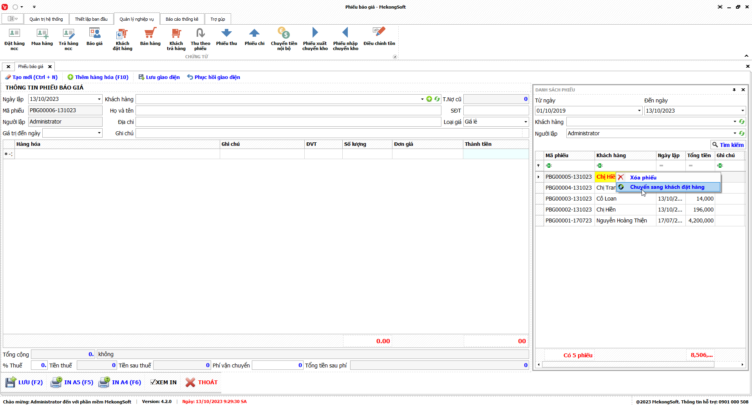Open the Loại giá dropdown

tap(525, 122)
